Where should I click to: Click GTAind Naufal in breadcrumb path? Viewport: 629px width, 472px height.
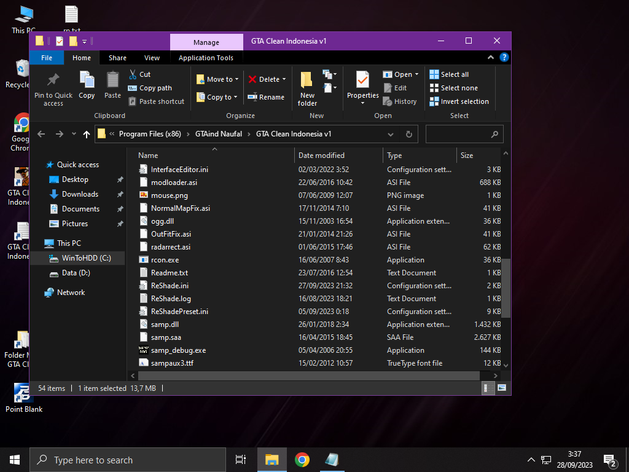click(219, 134)
